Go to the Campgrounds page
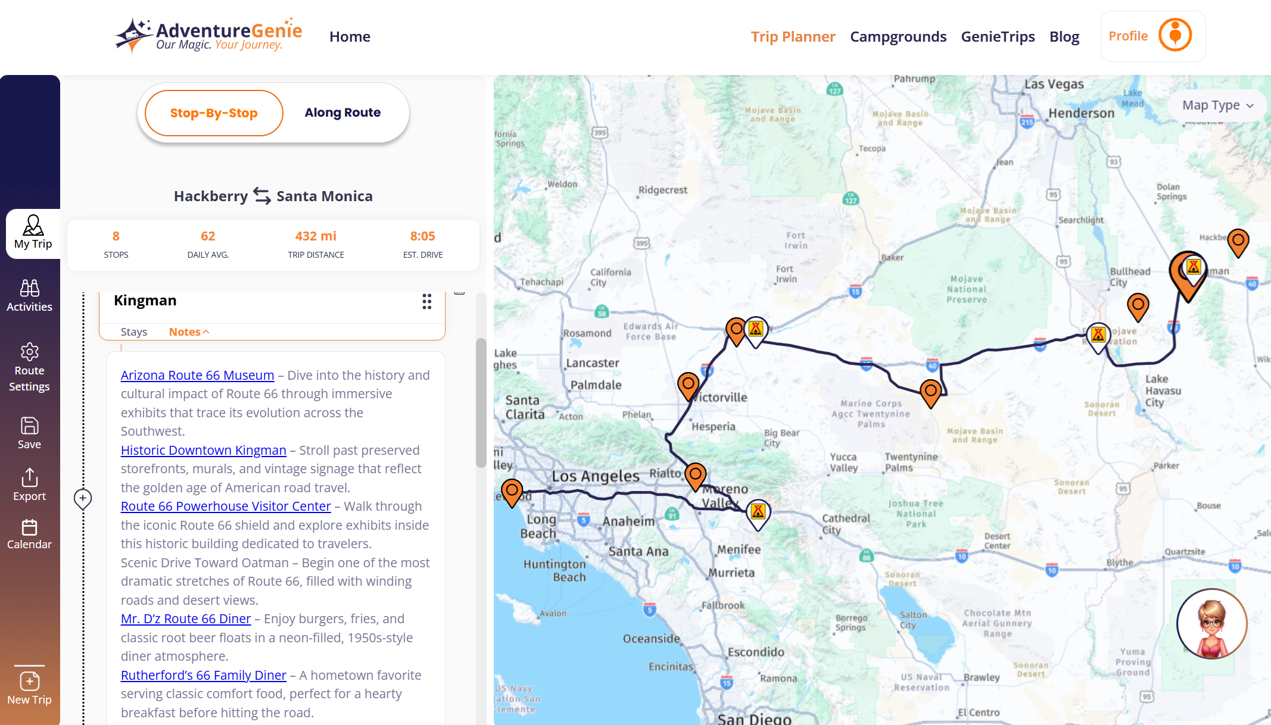1271x725 pixels. pos(898,37)
